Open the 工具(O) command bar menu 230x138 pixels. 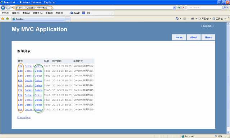pos(219,19)
